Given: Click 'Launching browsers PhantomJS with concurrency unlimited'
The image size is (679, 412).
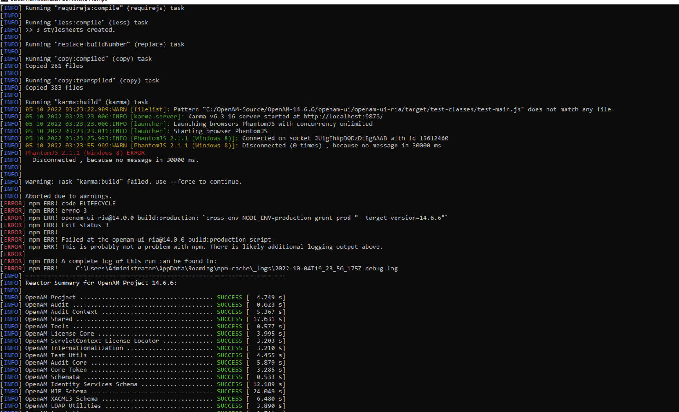Looking at the screenshot, I should (273, 124).
